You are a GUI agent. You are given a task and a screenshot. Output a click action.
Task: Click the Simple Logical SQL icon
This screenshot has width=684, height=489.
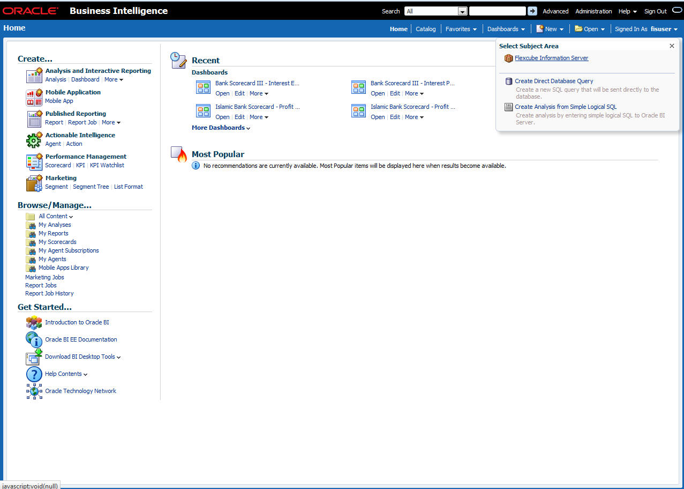[509, 107]
